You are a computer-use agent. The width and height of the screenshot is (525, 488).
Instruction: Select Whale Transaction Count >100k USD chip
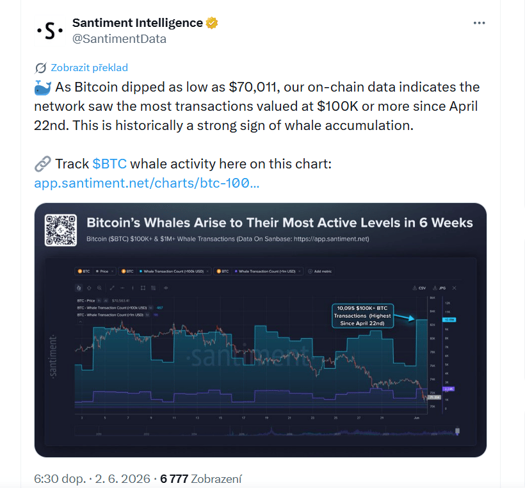pyautogui.click(x=165, y=272)
